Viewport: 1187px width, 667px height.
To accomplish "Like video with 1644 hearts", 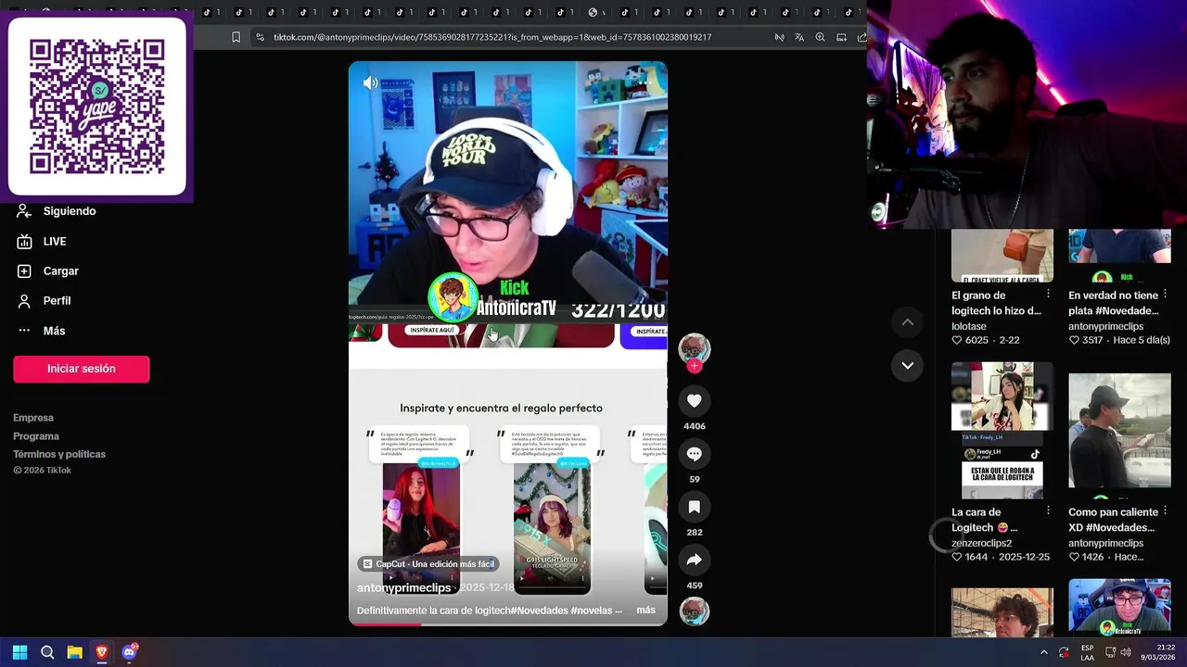I will (x=957, y=558).
